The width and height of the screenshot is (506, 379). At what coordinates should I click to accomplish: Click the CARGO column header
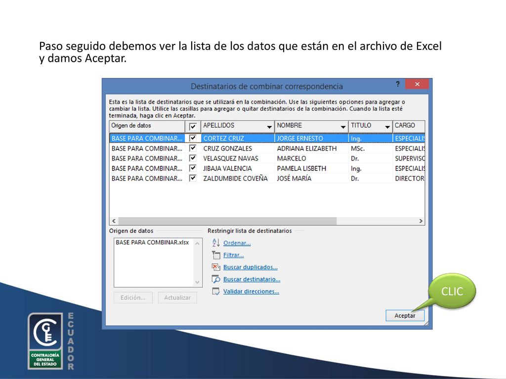point(409,126)
